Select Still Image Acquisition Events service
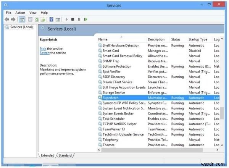This screenshot has height=168, width=229. [x=159, y=87]
